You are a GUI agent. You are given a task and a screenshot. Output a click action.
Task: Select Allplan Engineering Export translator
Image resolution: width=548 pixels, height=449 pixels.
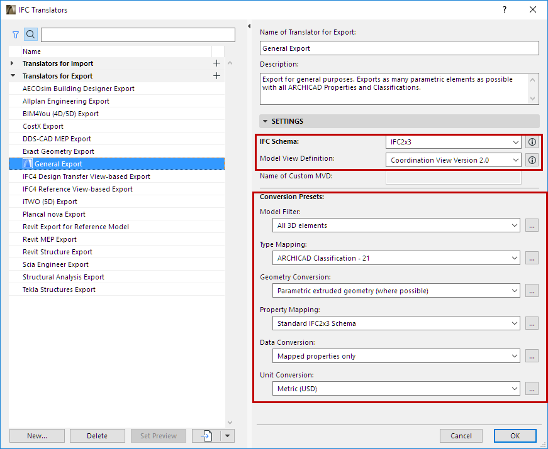tap(116, 101)
